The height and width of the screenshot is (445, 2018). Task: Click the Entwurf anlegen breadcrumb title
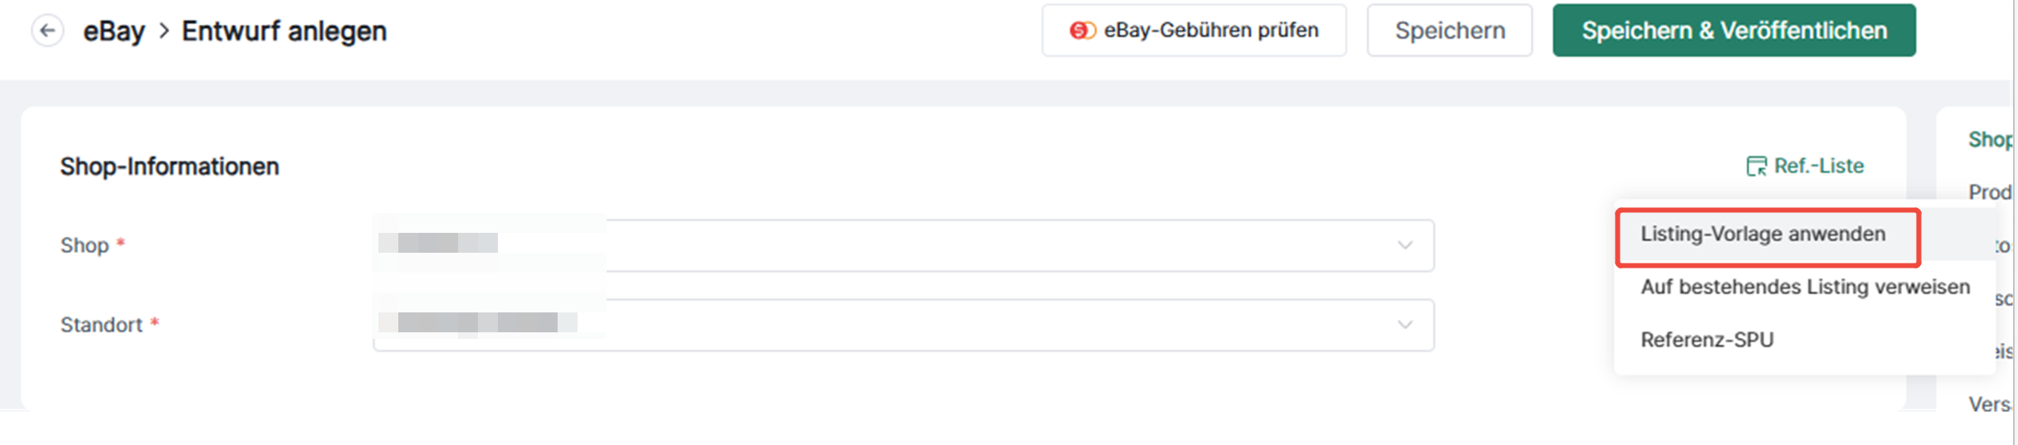coord(284,31)
